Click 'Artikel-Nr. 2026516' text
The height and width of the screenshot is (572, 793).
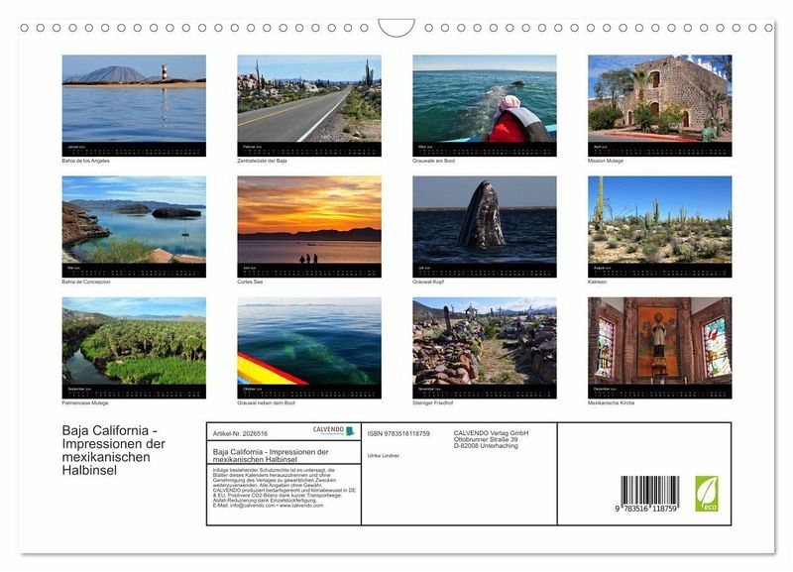pos(240,434)
